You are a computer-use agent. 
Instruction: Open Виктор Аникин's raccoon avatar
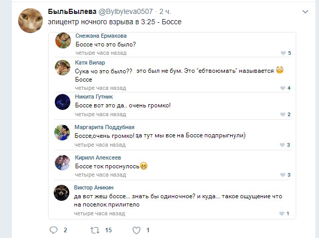pos(63,193)
